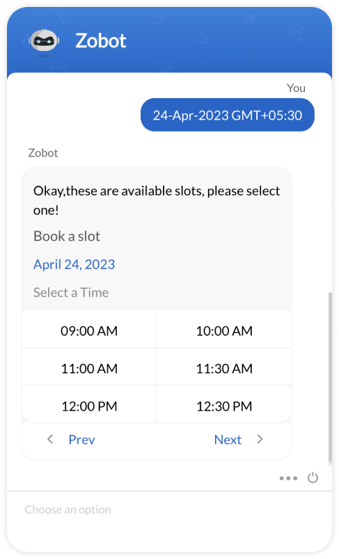Viewport: 339px width, 559px height.
Task: Pick the 11:30 AM slot
Action: (224, 368)
